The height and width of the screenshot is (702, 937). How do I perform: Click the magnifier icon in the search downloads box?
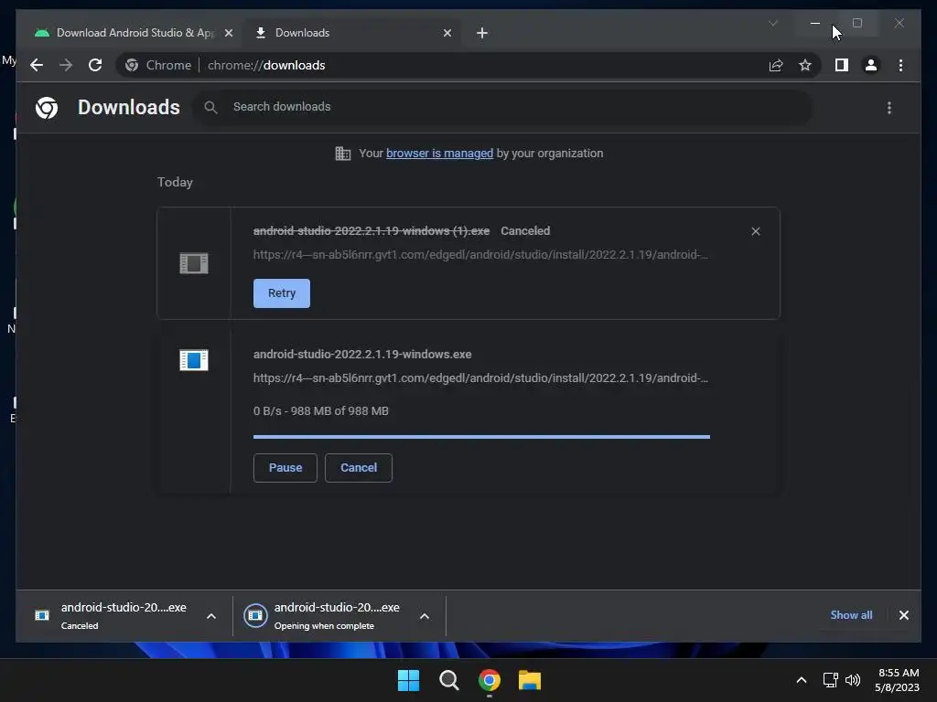210,108
